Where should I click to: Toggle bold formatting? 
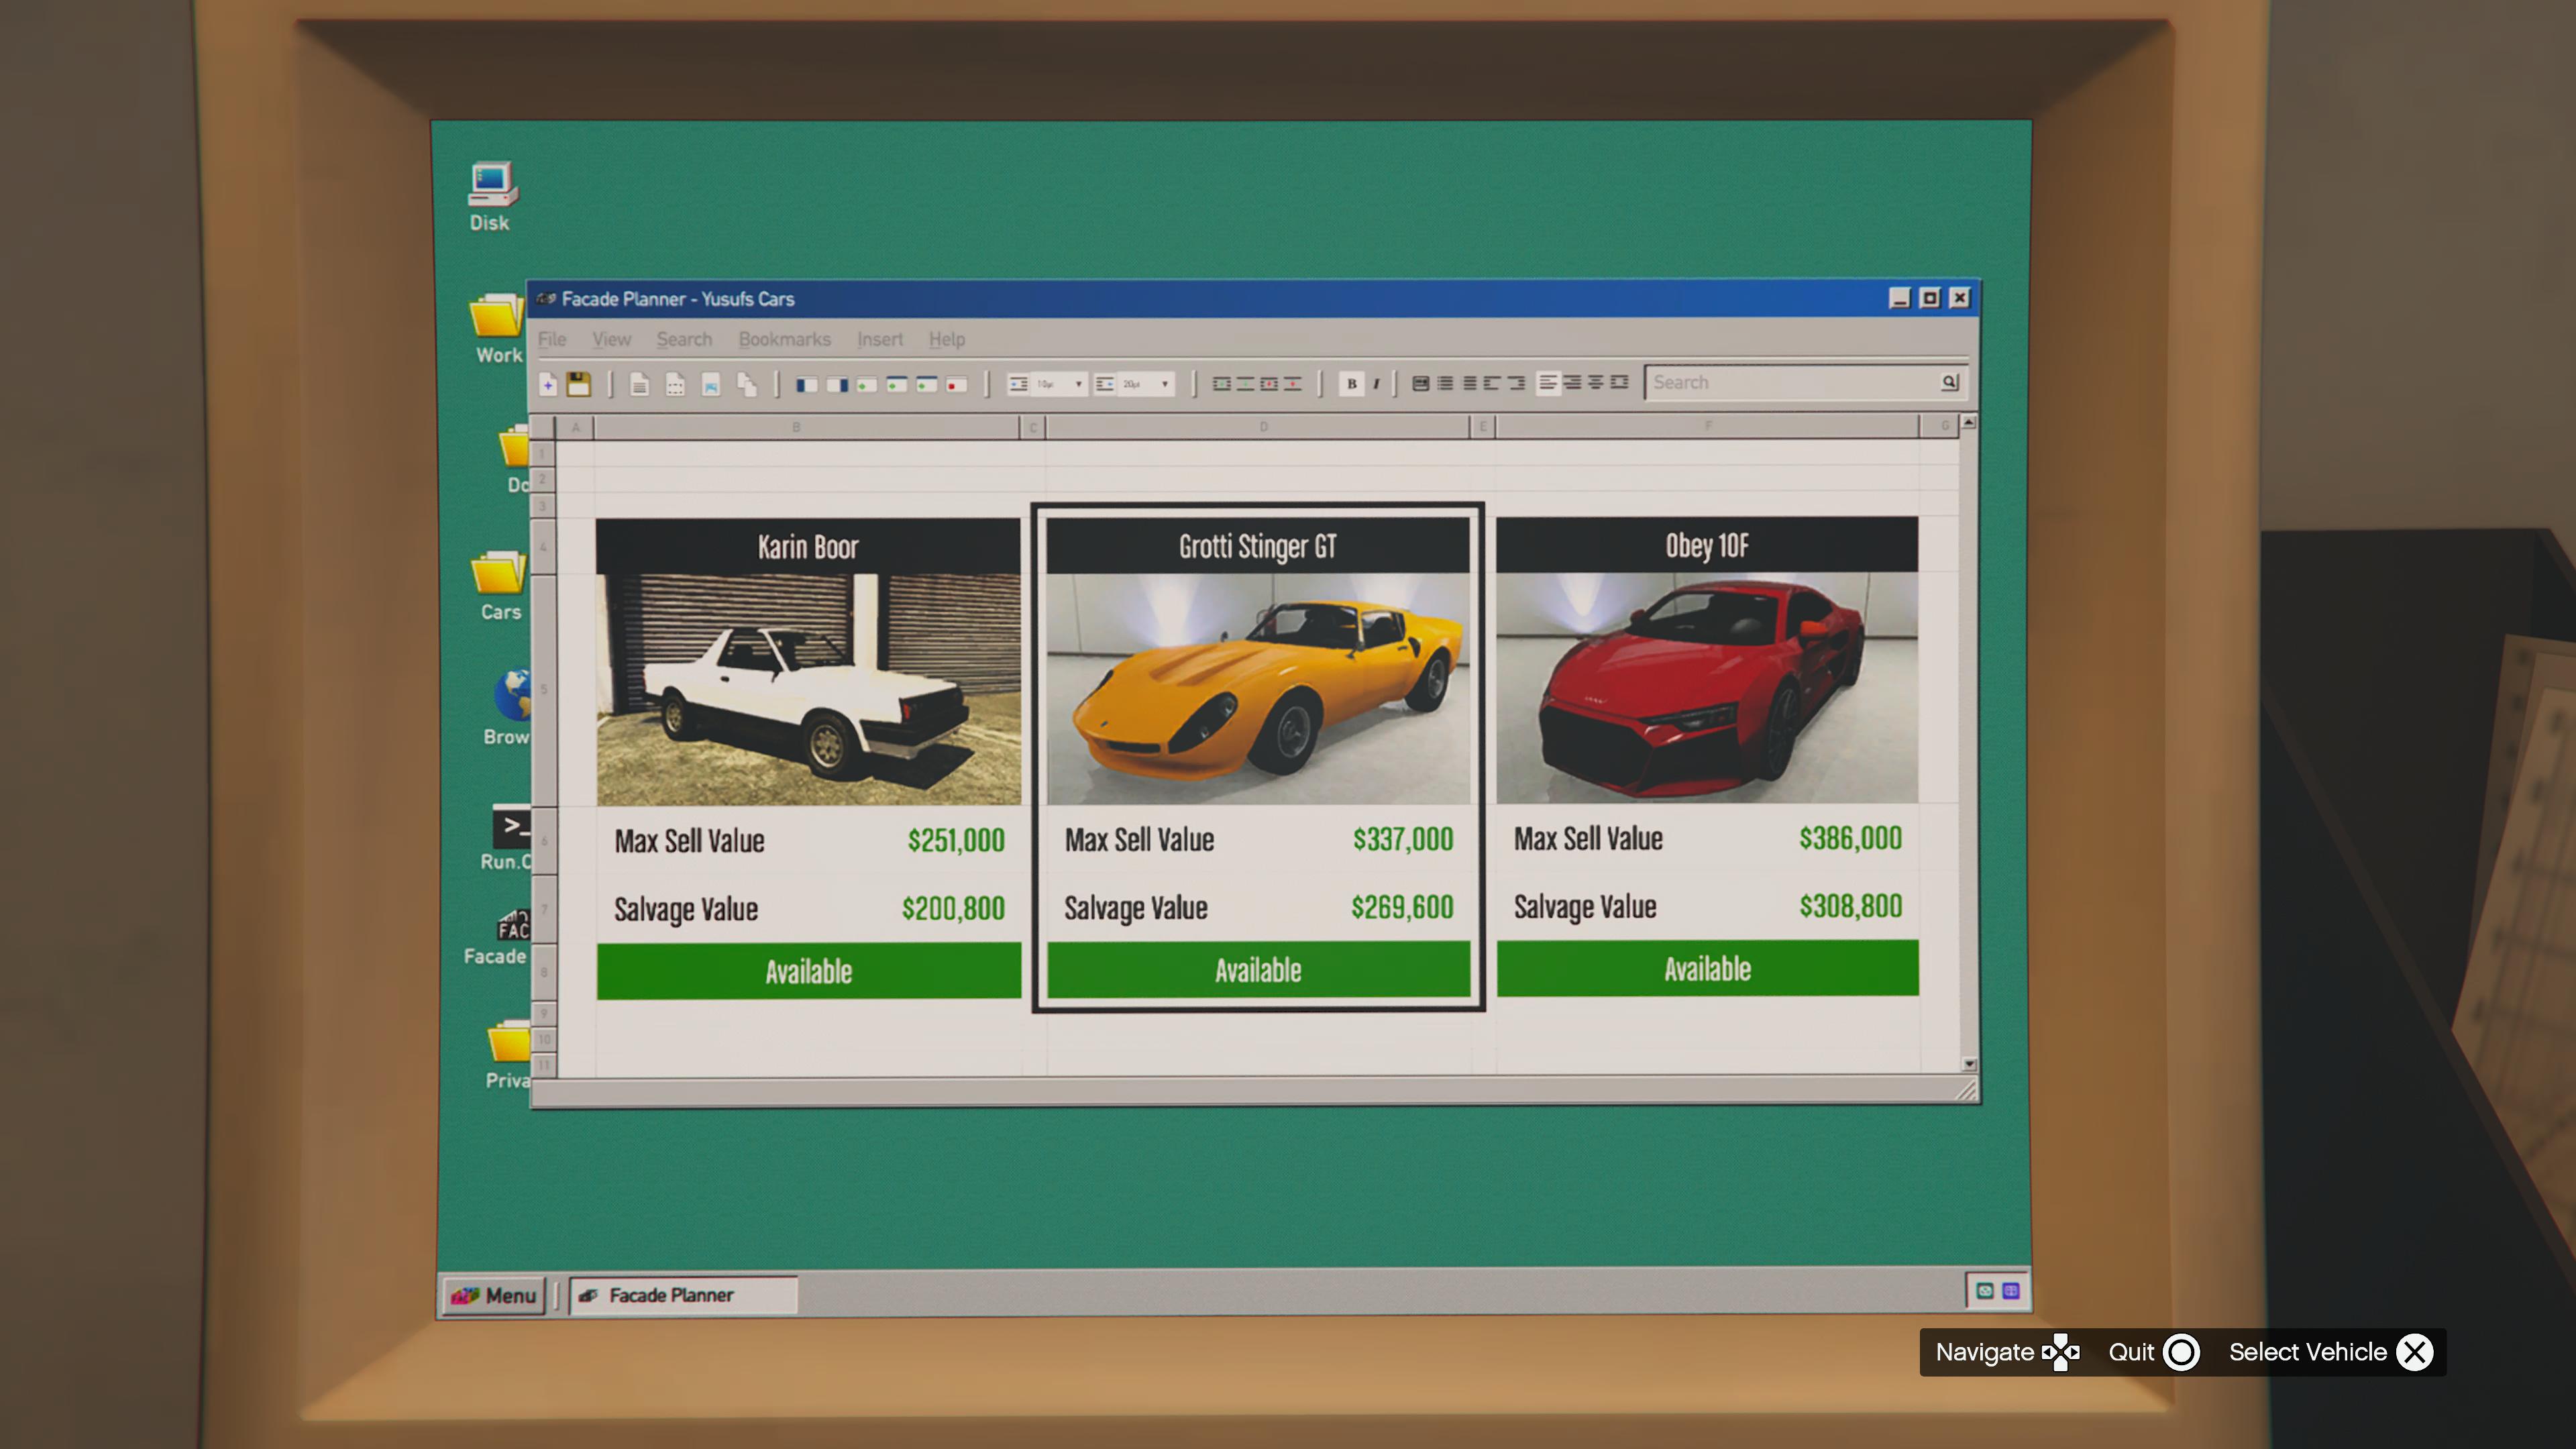[1351, 383]
